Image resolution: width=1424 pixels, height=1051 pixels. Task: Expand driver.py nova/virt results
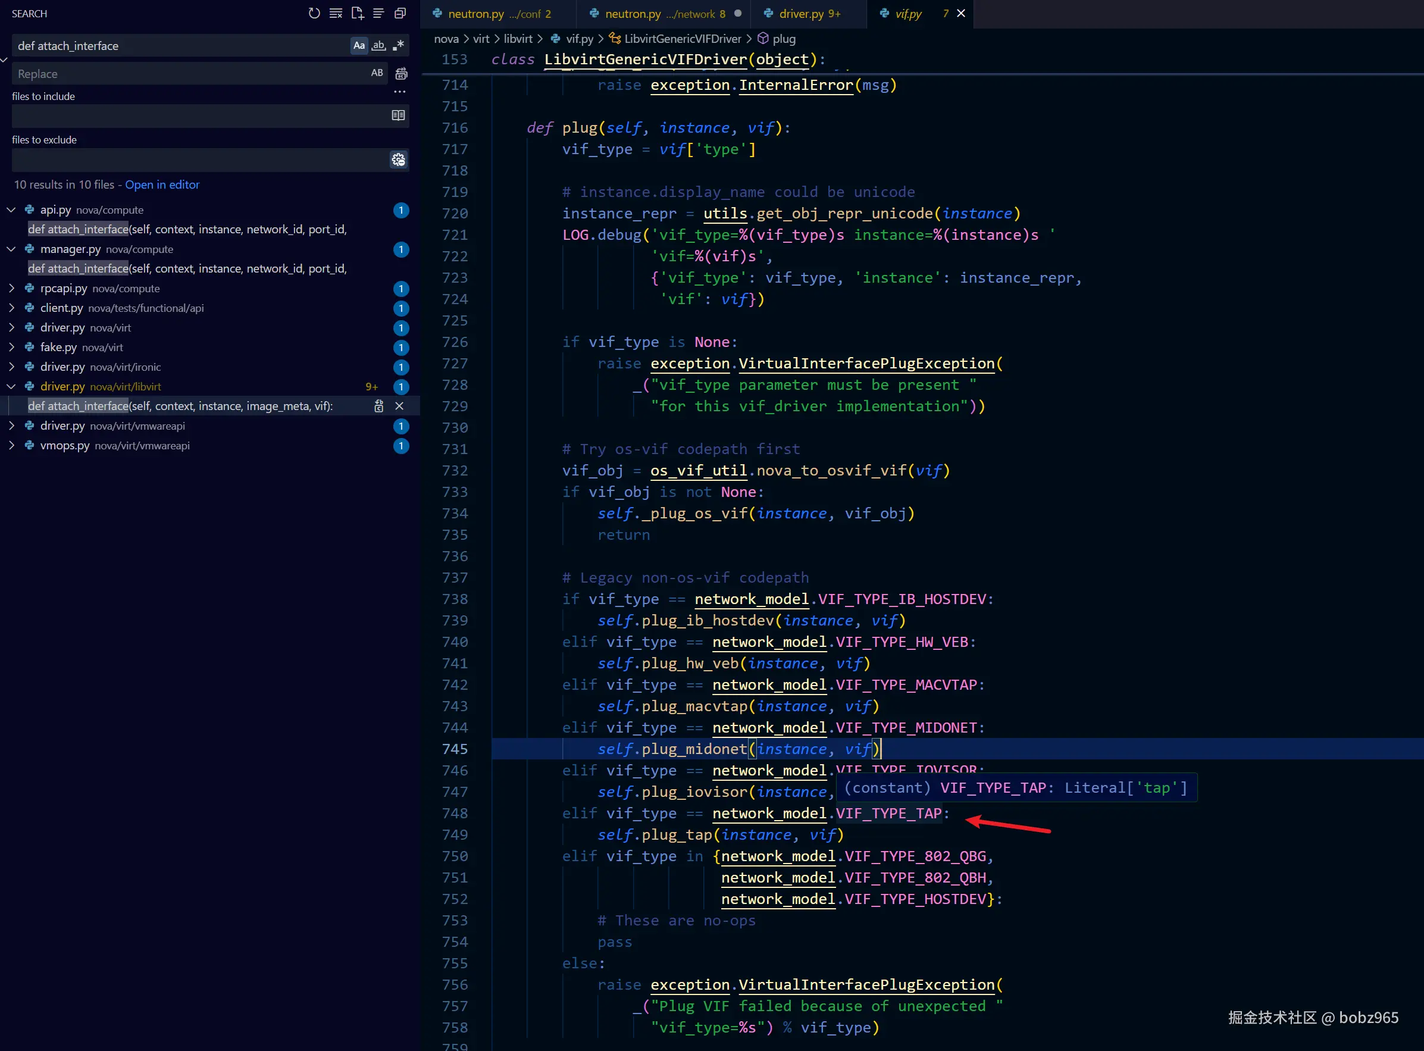[11, 328]
